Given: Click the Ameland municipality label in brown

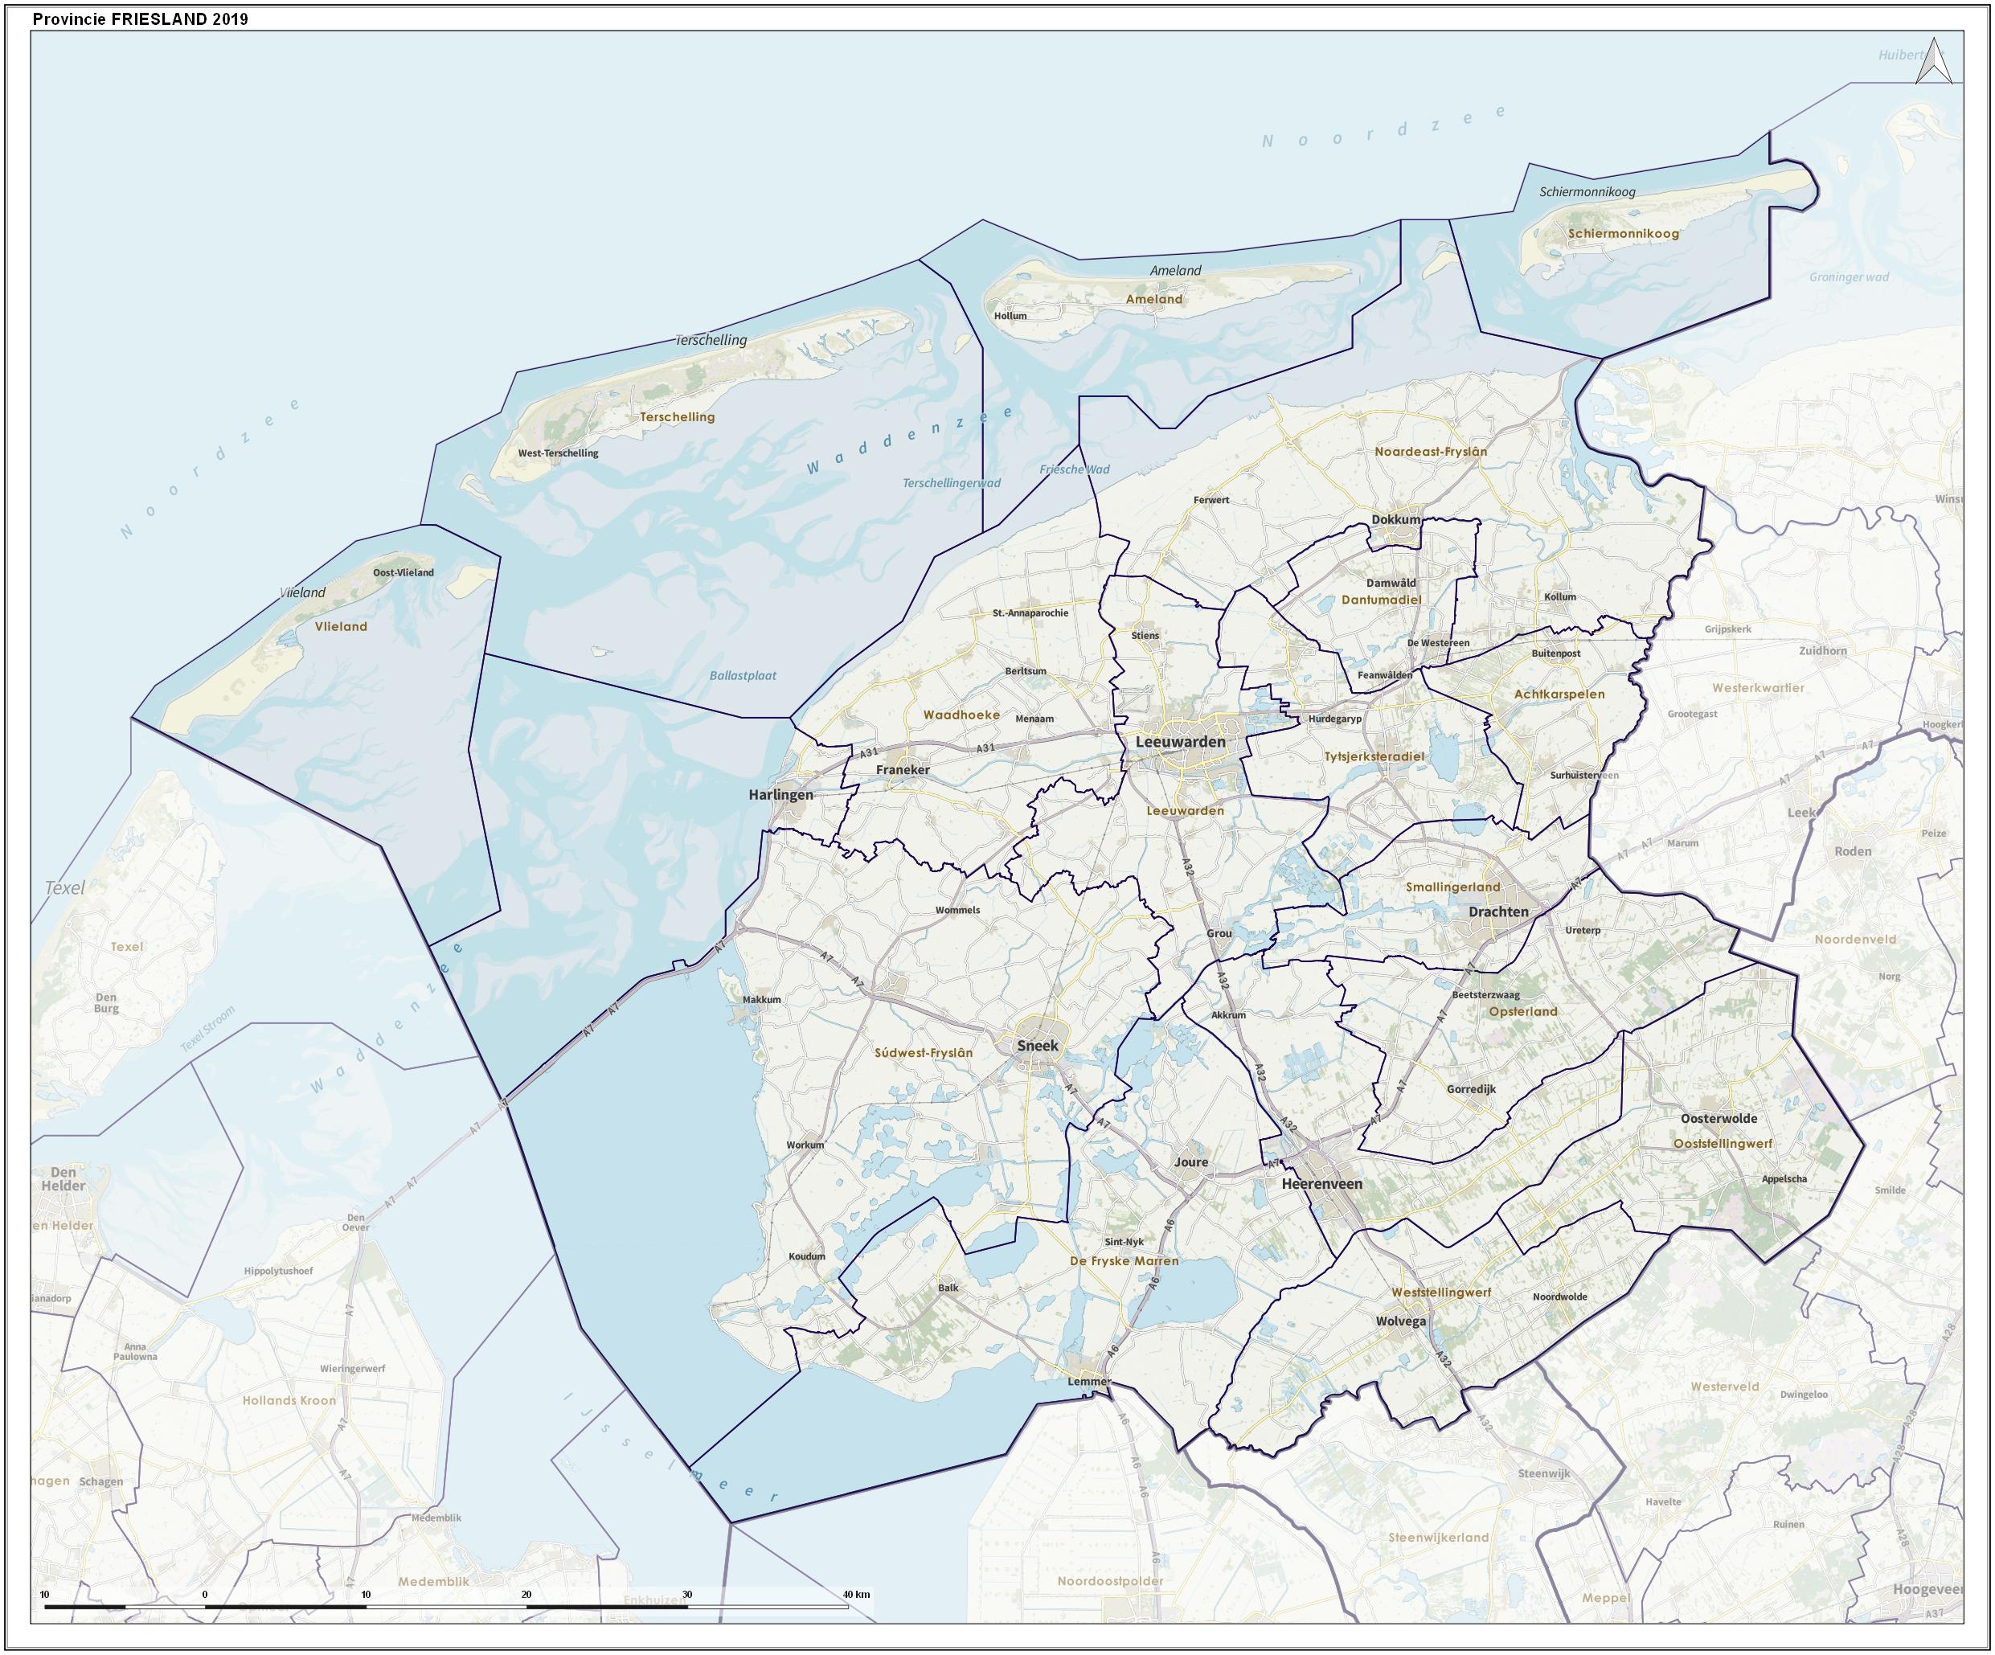Looking at the screenshot, I should coord(1153,298).
